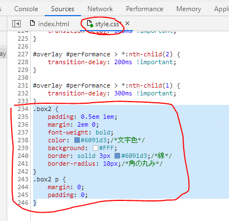
Task: Click the closing brace on line 246
Action: [x=35, y=203]
